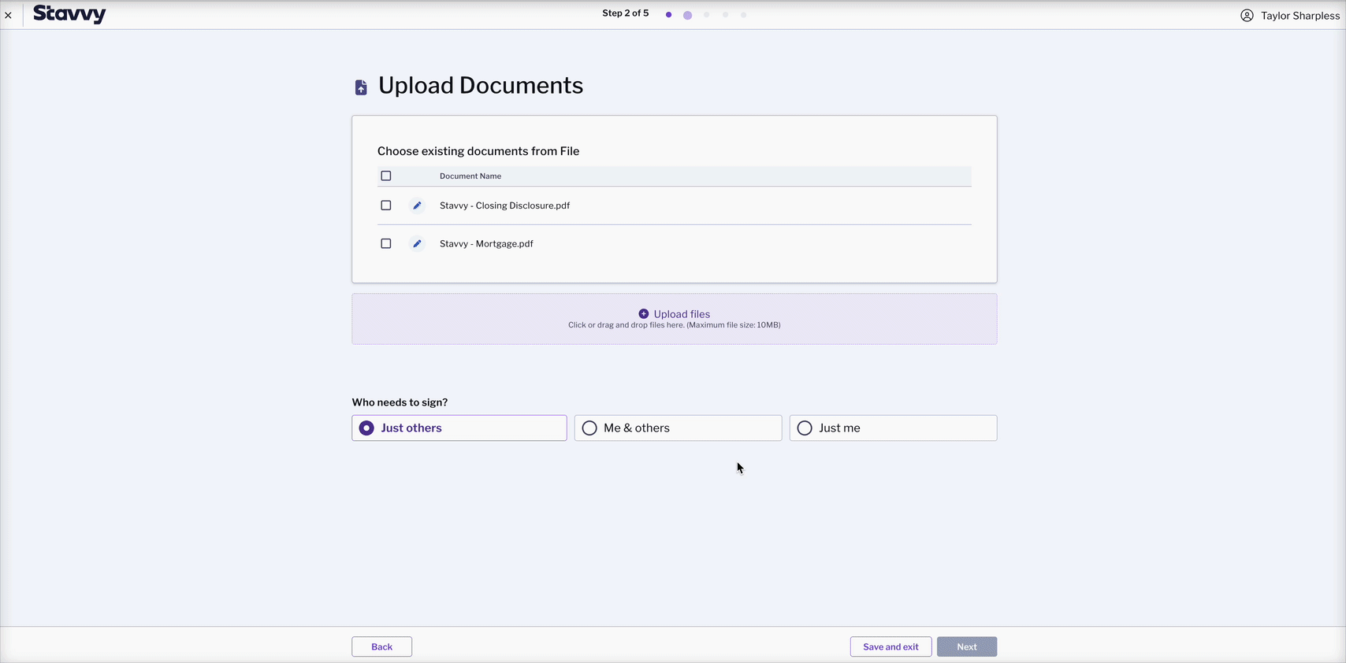
Task: Click the fifth step progress dot
Action: 744,15
